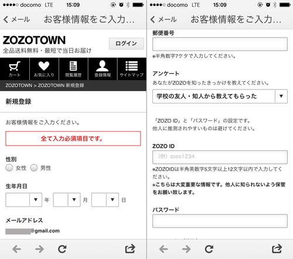
Task: Tap browser back arrow in right screen toolbar
Action: 163,249
